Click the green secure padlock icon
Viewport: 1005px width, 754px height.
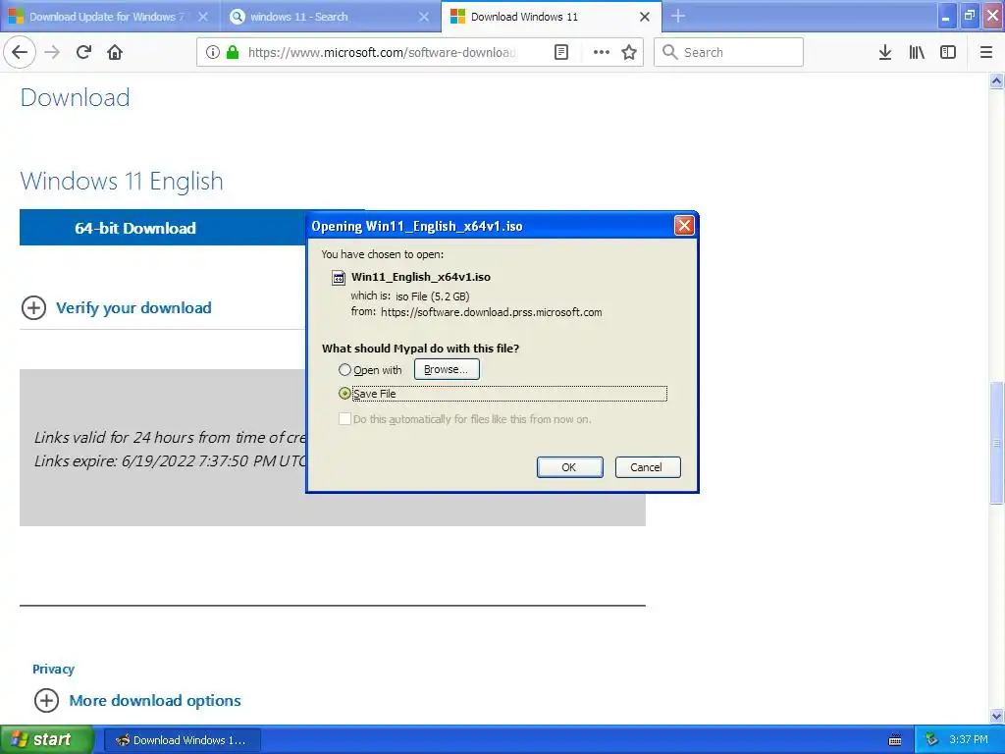click(x=233, y=53)
